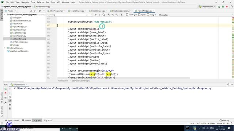234x131 pixels.
Task: Stop the running program in top toolbar
Action: click(227, 7)
